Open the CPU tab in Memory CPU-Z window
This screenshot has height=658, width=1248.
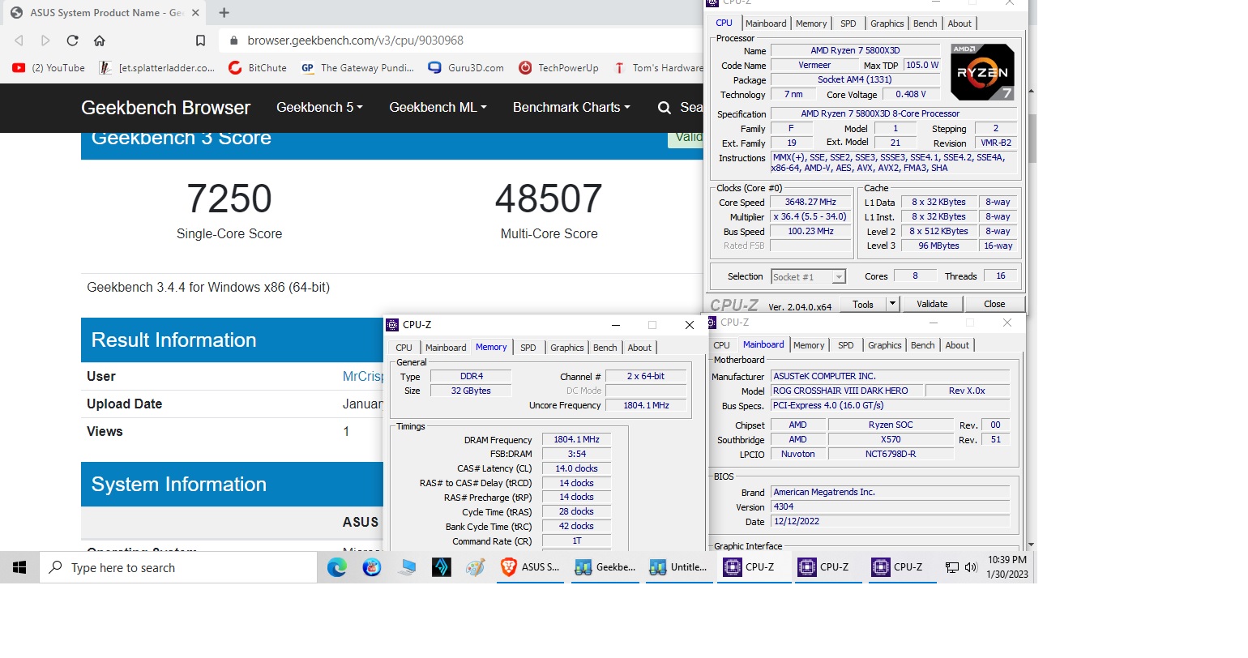tap(404, 348)
